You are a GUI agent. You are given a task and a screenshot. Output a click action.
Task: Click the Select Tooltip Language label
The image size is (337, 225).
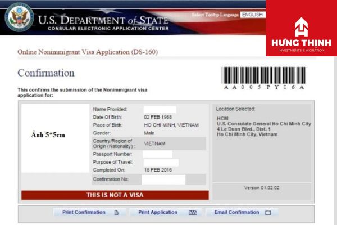215,15
